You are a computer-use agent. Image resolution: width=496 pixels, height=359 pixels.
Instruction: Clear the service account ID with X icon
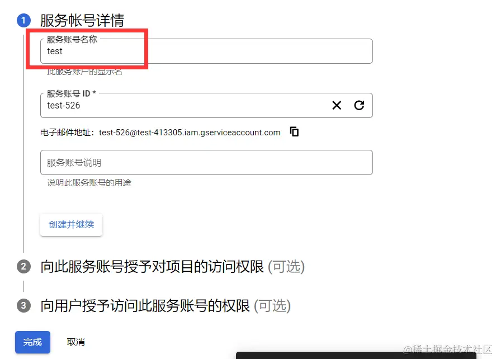337,105
